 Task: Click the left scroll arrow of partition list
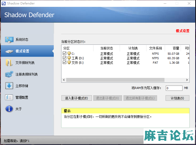click(x=64, y=80)
